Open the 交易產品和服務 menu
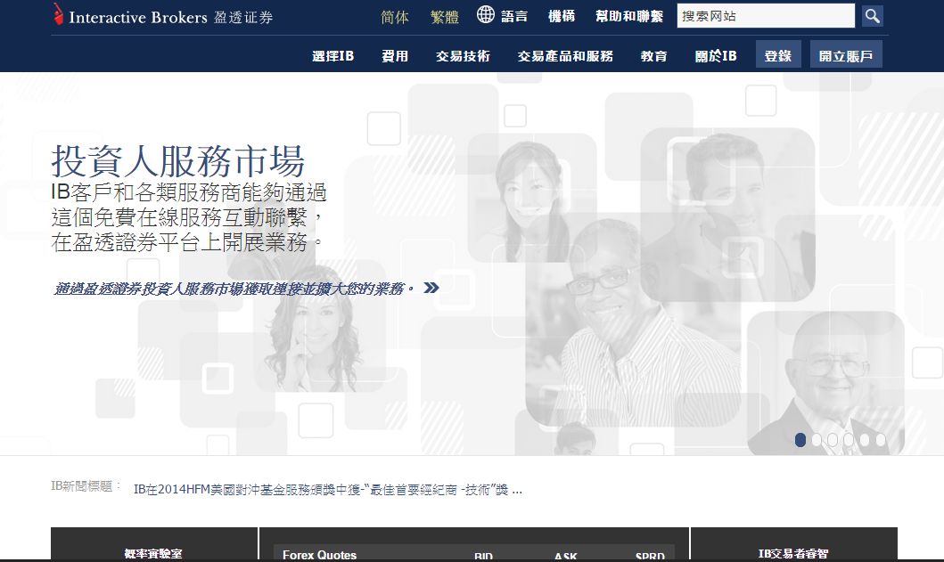This screenshot has width=944, height=562. tap(565, 56)
